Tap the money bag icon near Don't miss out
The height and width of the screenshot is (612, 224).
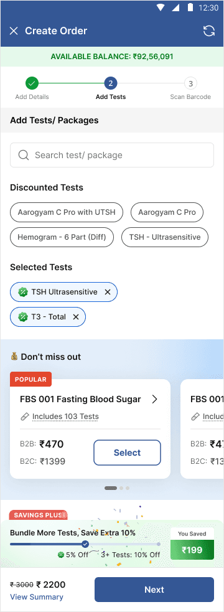[x=14, y=356]
